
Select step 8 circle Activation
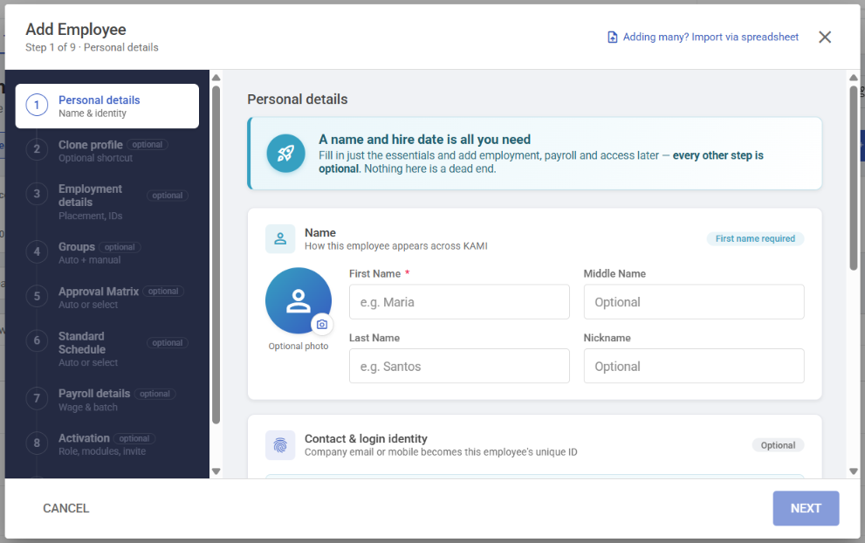tap(37, 443)
